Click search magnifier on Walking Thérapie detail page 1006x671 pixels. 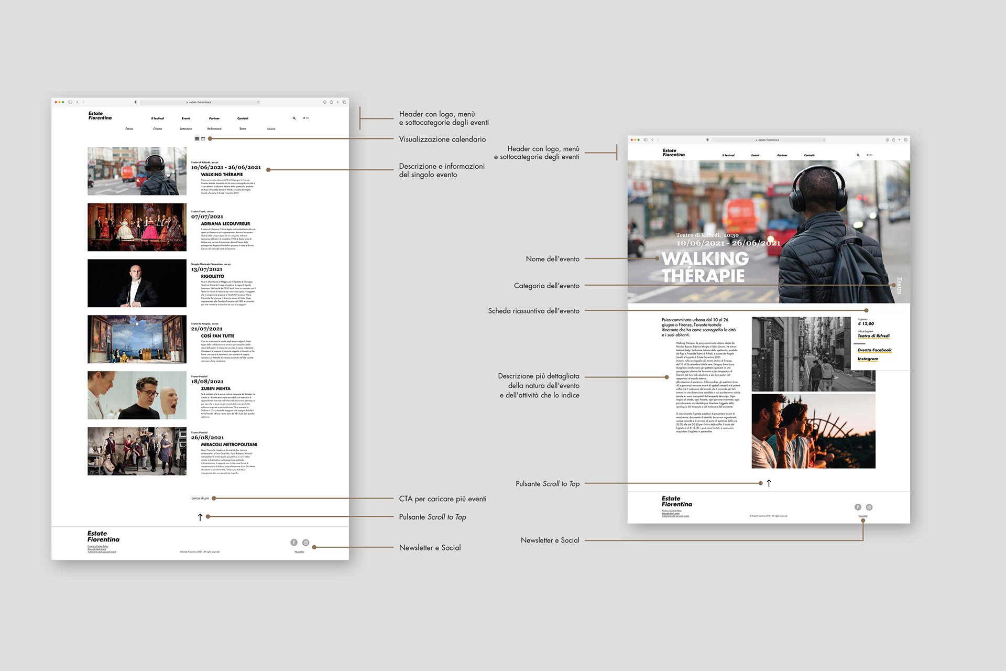click(858, 155)
